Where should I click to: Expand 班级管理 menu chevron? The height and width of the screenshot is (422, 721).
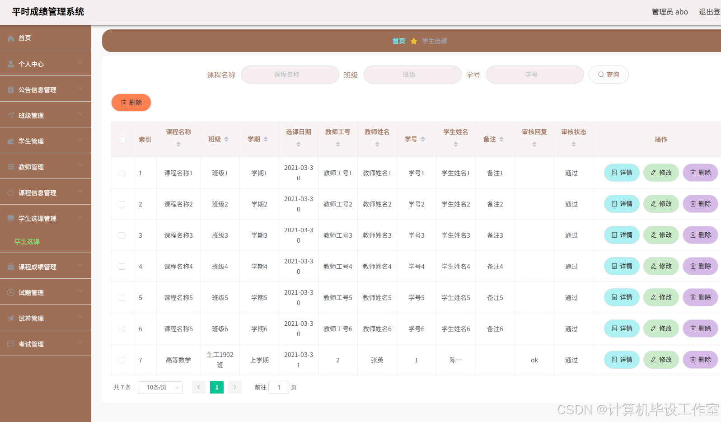[x=80, y=114]
